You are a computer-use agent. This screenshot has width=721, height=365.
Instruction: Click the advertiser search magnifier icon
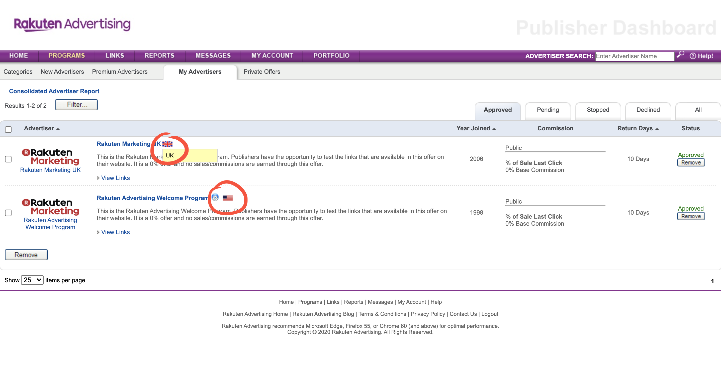pyautogui.click(x=680, y=55)
